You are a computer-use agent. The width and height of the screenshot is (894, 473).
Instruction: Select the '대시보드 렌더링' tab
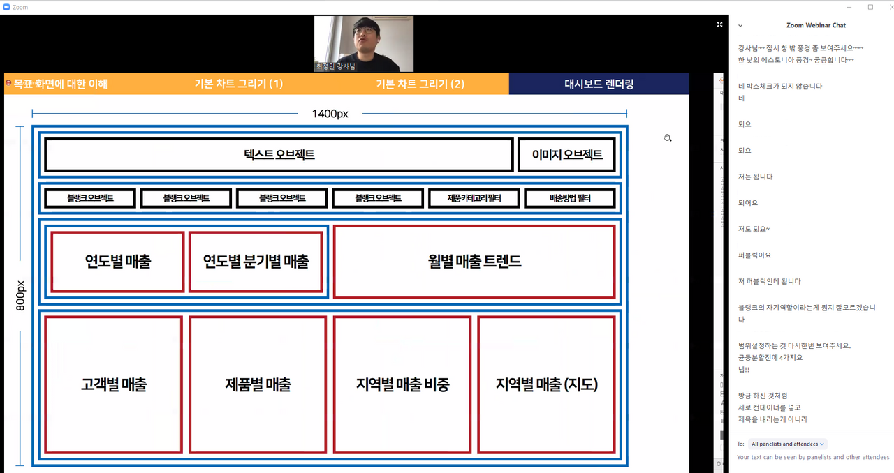[599, 84]
